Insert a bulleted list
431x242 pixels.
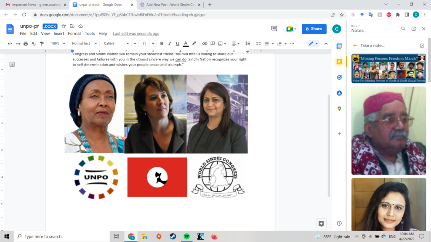(x=266, y=44)
